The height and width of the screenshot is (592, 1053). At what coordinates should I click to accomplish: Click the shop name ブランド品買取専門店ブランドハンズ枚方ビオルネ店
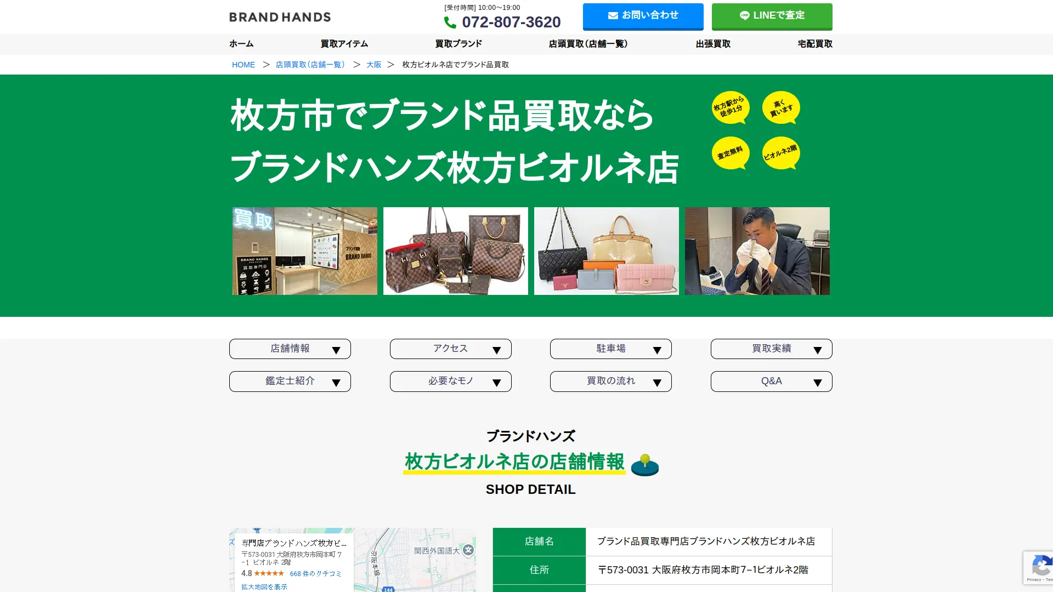pos(706,542)
